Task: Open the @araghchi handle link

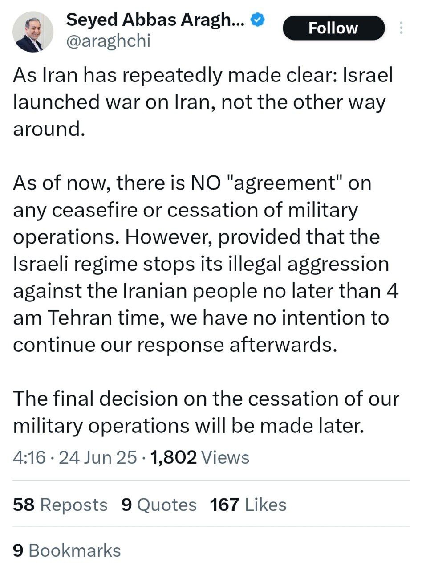Action: [108, 41]
